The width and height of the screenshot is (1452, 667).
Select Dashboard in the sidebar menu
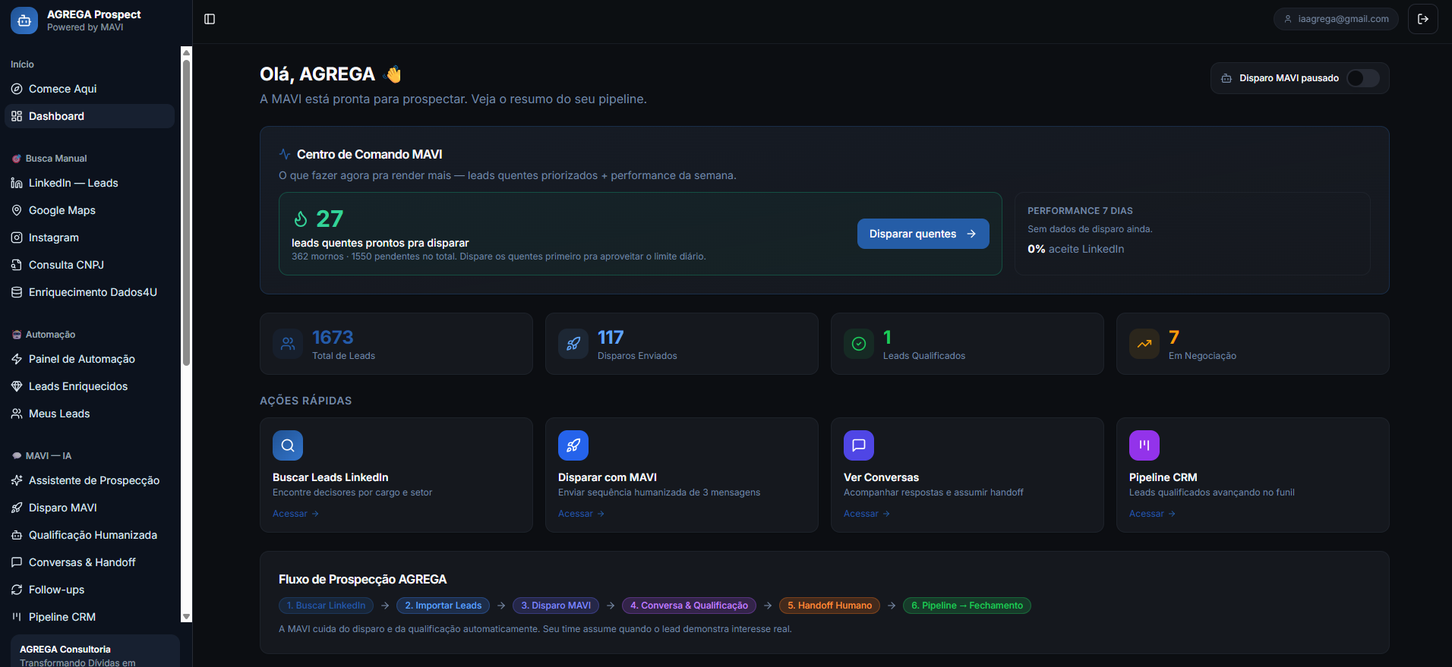click(90, 116)
